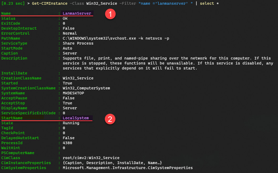Image resolution: width=278 pixels, height=173 pixels.
Task: Click the svchost.exe PathName value
Action: (116, 38)
